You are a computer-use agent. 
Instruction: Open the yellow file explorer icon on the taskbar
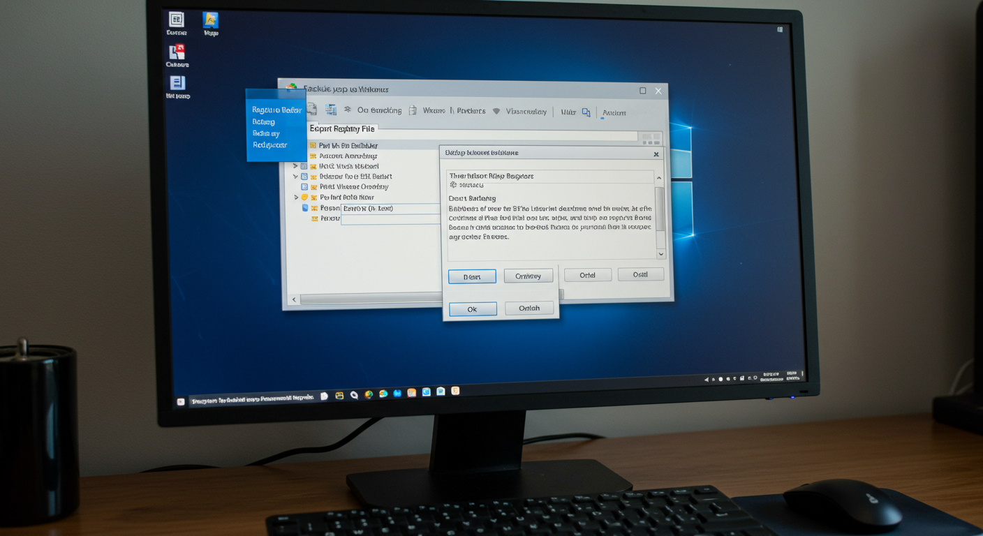pos(339,395)
